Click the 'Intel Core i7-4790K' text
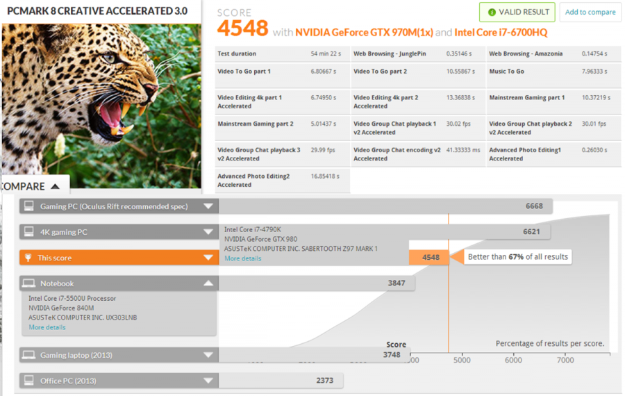Viewport: 625px width, 396px height. coord(252,229)
